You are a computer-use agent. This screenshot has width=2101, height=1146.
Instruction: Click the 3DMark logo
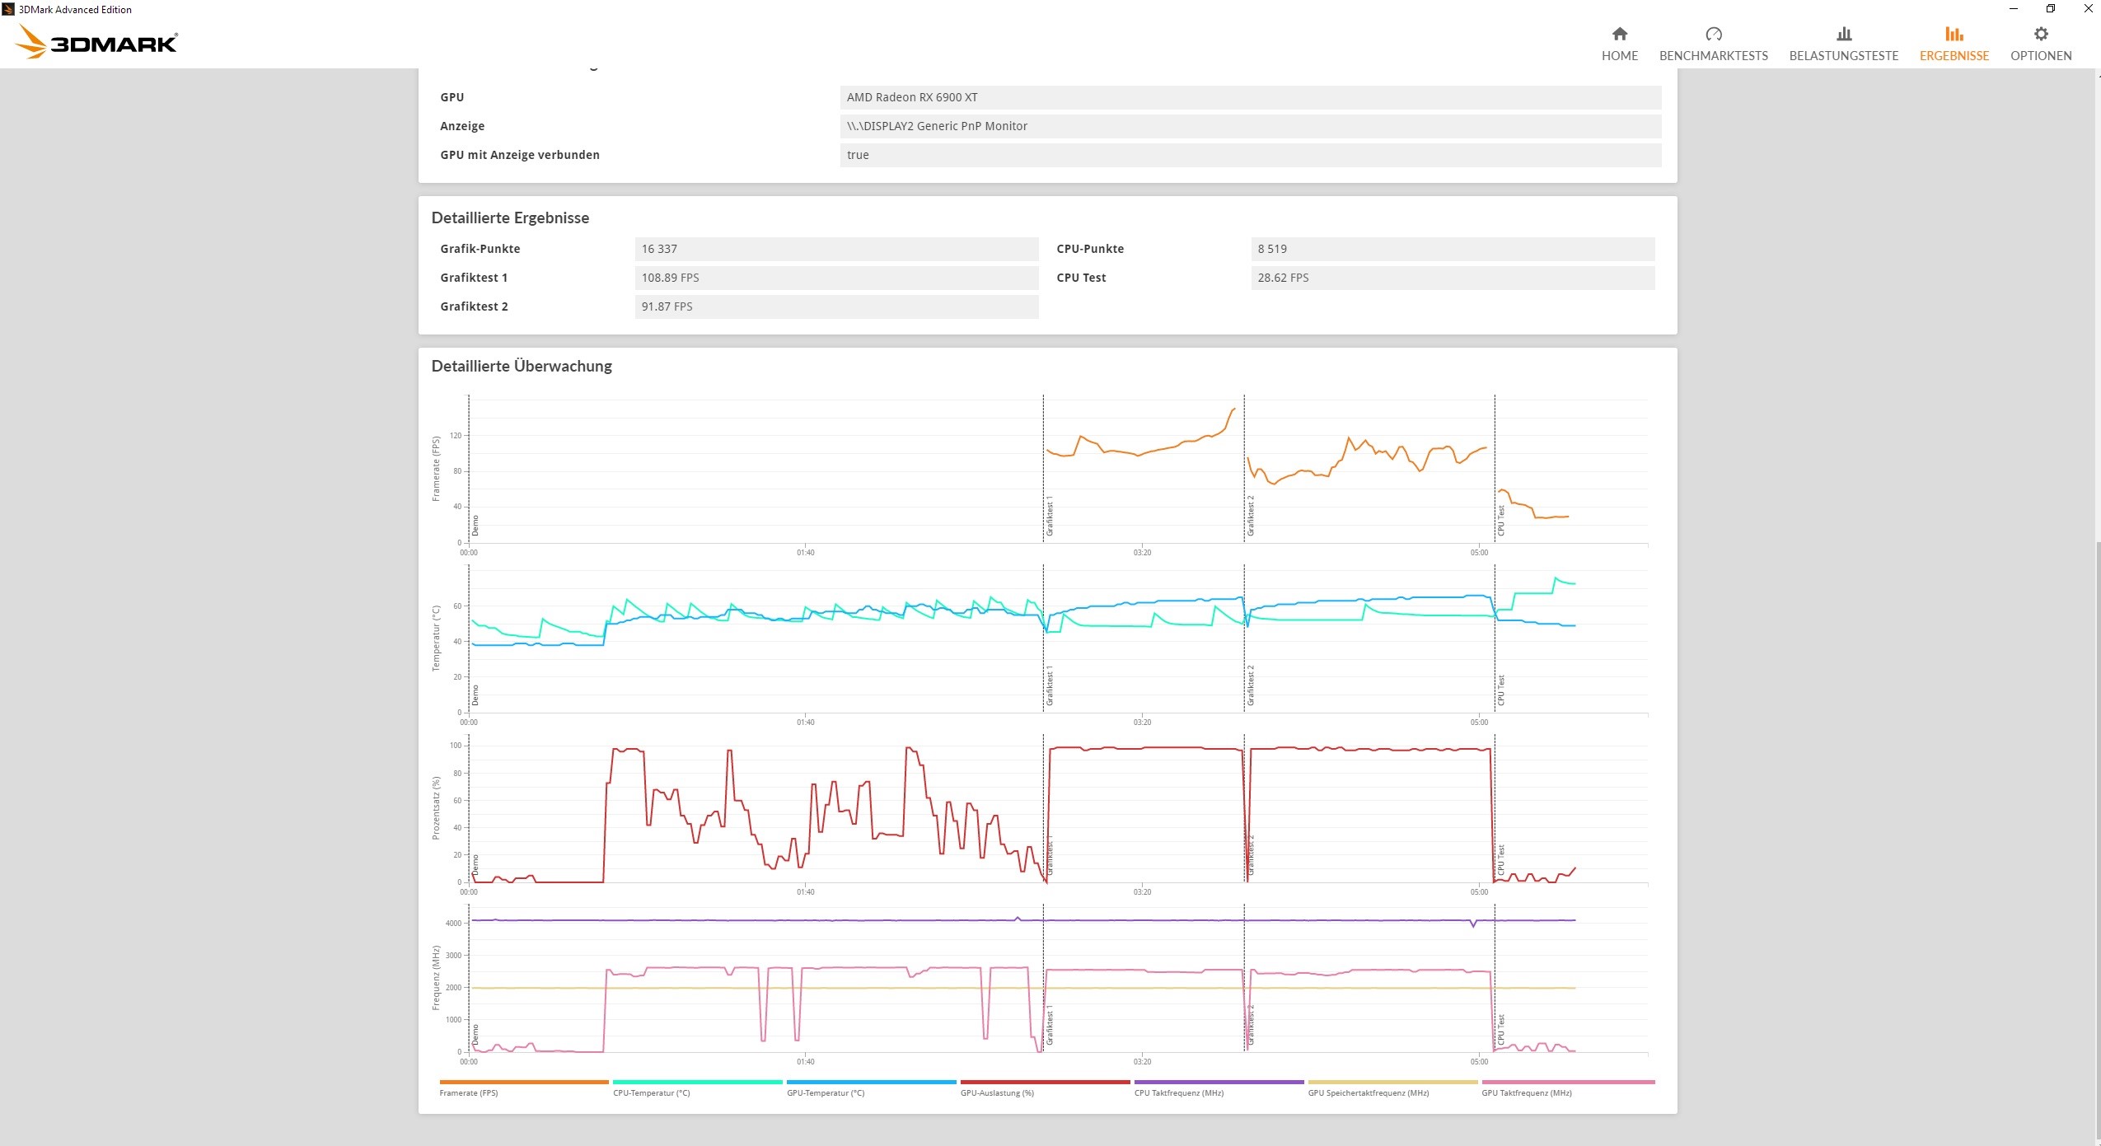[x=97, y=42]
